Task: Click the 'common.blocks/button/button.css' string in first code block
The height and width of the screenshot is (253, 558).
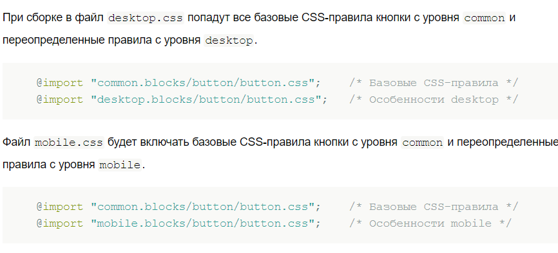Action: pyautogui.click(x=202, y=83)
